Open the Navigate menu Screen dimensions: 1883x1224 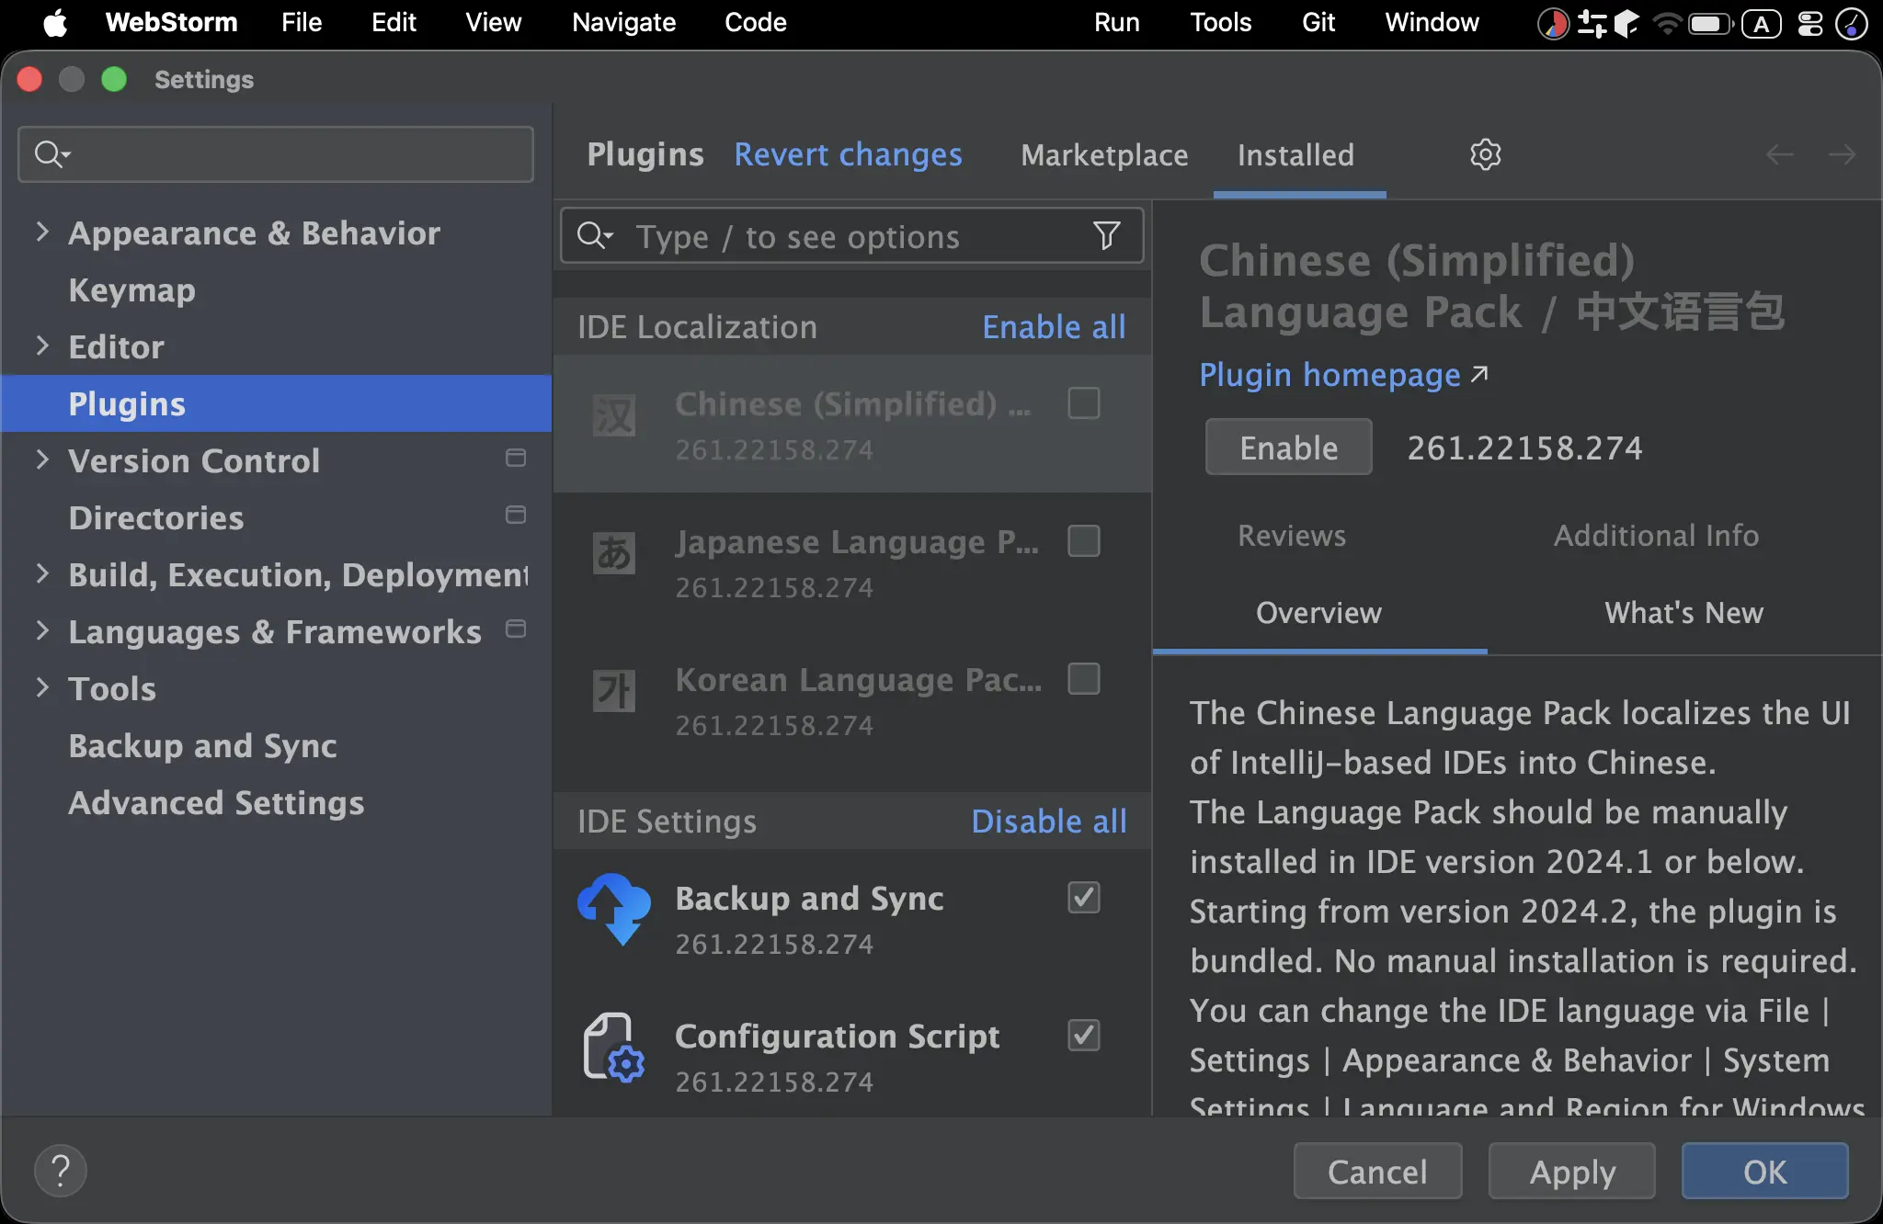(623, 23)
